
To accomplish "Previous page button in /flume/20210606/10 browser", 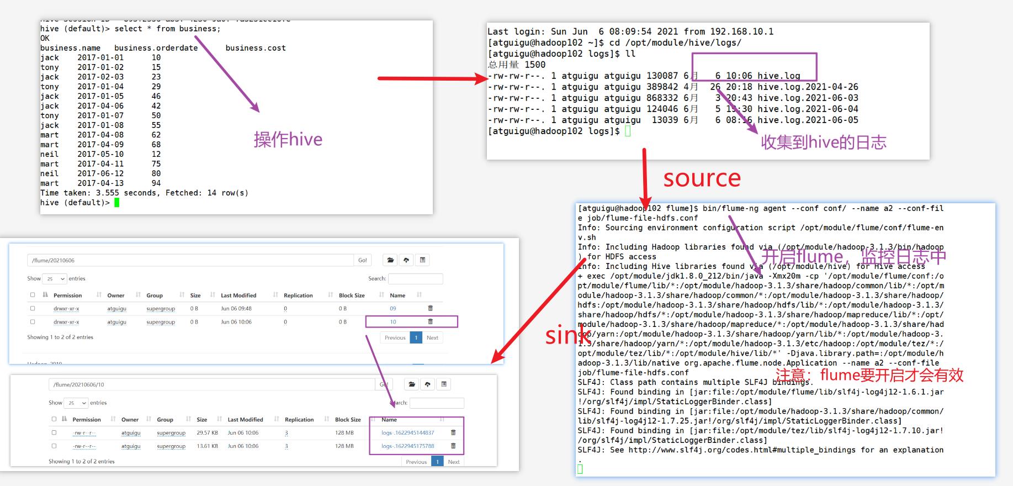I will click(x=416, y=462).
